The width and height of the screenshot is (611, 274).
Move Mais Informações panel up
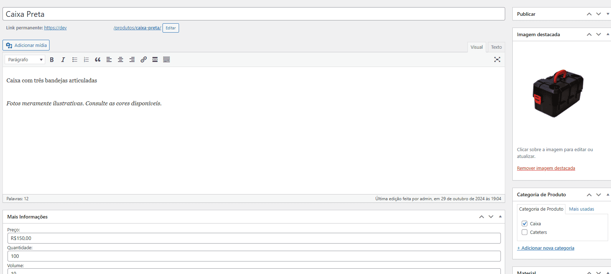pyautogui.click(x=481, y=217)
